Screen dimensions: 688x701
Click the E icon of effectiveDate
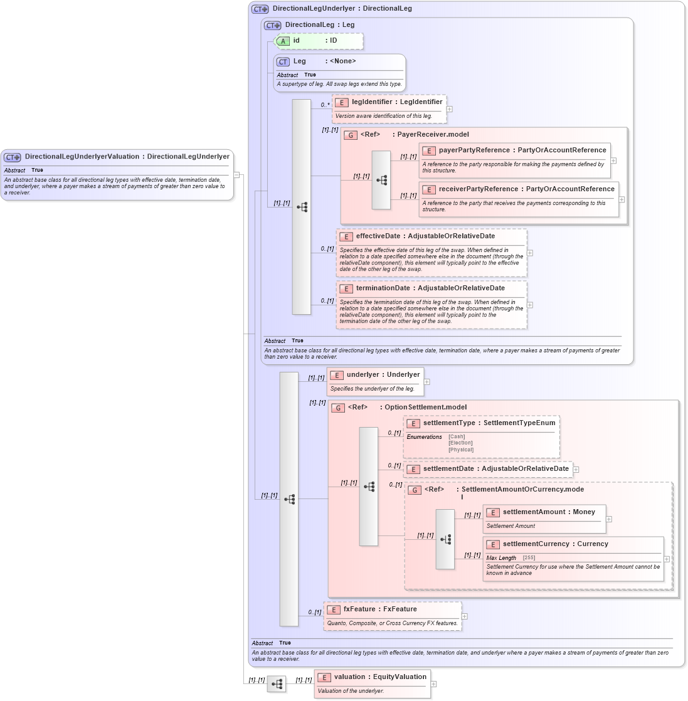(x=346, y=236)
